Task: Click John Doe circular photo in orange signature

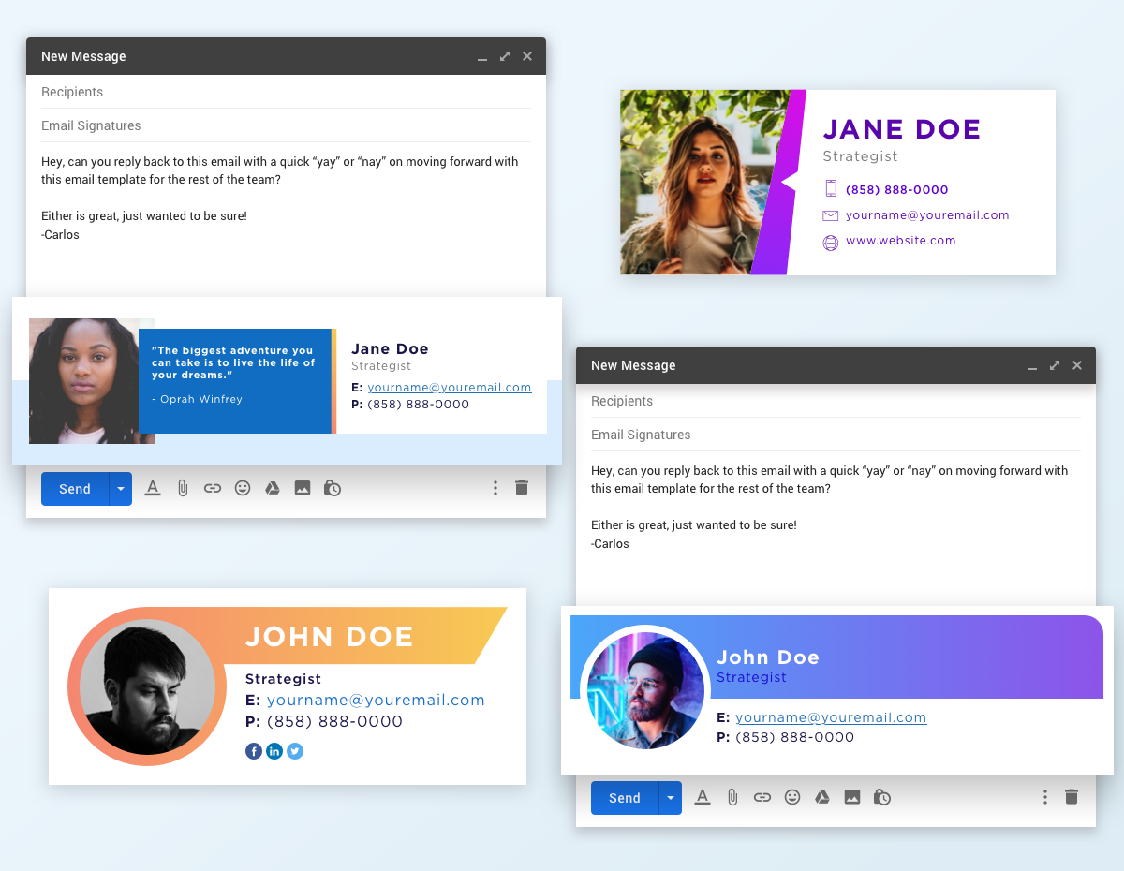Action: click(147, 686)
